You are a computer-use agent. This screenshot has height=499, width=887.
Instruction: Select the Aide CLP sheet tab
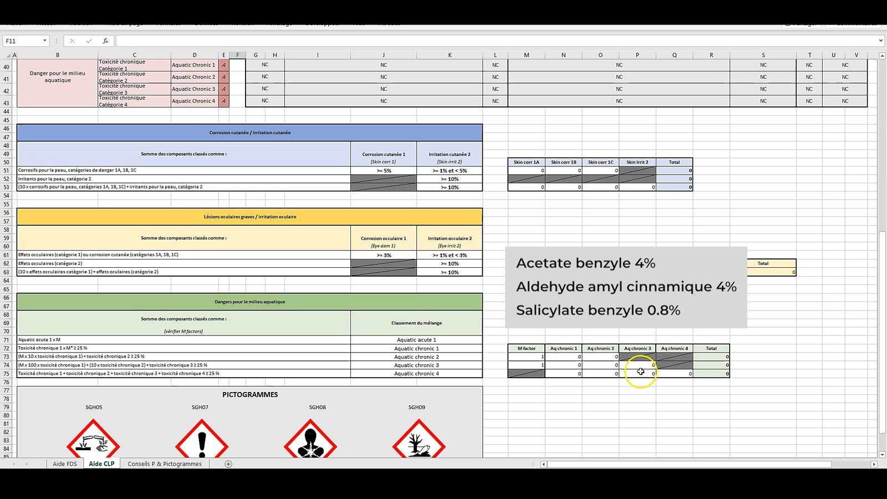(x=101, y=464)
